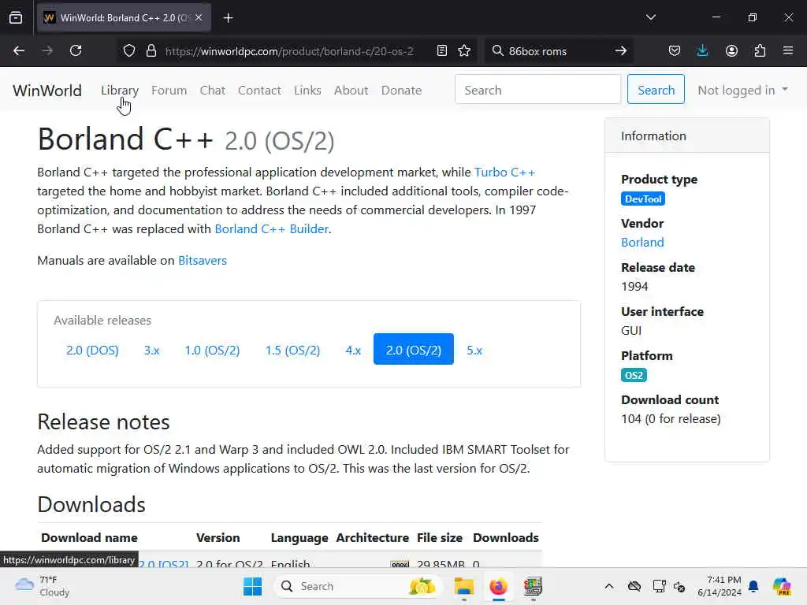Viewport: 807px width, 605px height.
Task: Open the Library nav item
Action: point(120,91)
